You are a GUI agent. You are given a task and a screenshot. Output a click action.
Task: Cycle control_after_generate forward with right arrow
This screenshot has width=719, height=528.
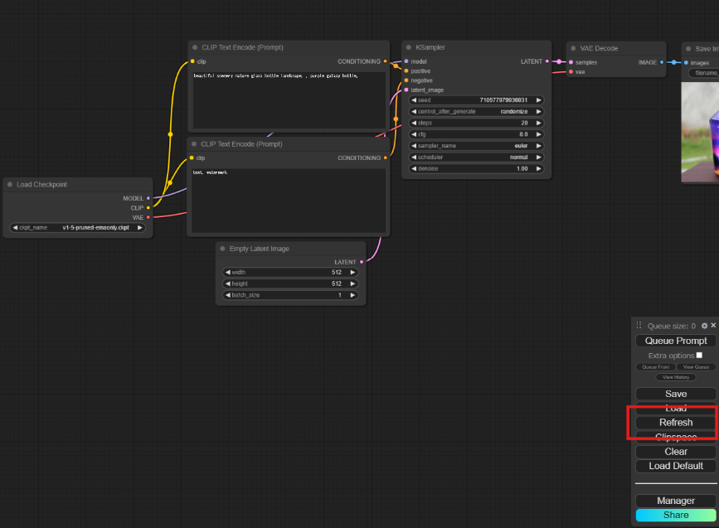pyautogui.click(x=539, y=111)
